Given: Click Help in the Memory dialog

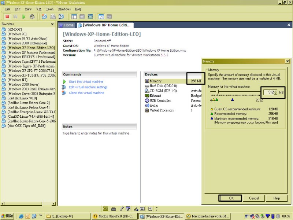Looking at the screenshot, I should coord(277,198).
